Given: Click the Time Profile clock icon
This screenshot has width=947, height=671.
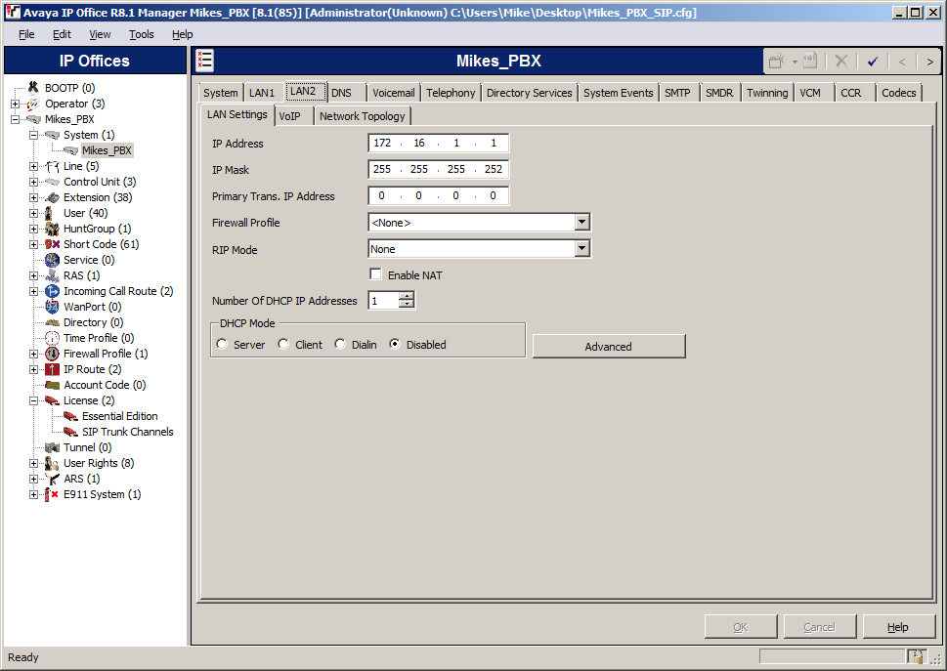Looking at the screenshot, I should [53, 339].
